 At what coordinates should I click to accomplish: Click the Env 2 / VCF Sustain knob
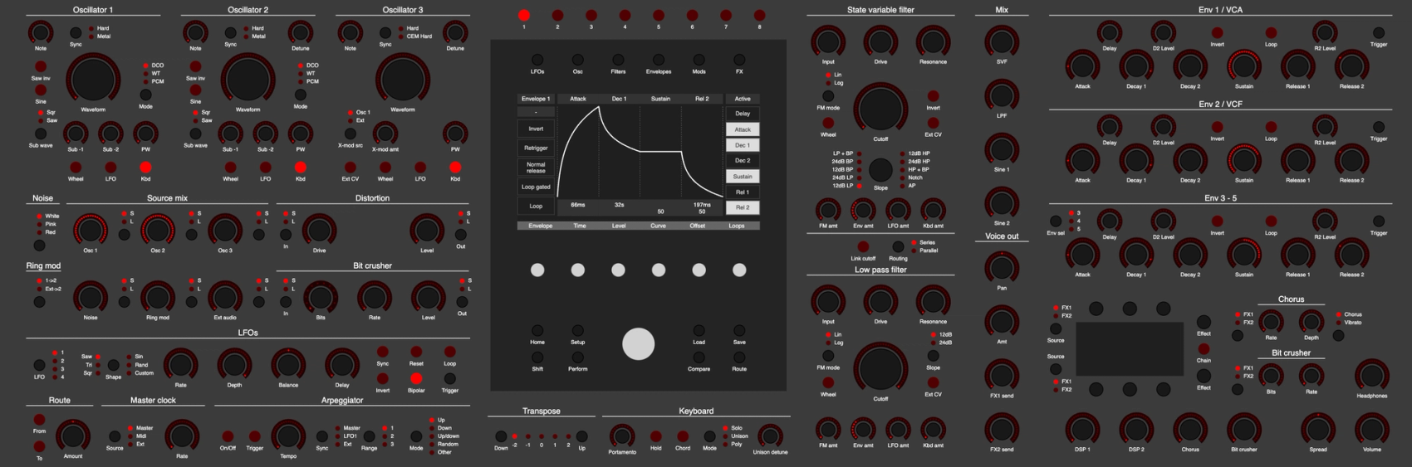pyautogui.click(x=1243, y=160)
